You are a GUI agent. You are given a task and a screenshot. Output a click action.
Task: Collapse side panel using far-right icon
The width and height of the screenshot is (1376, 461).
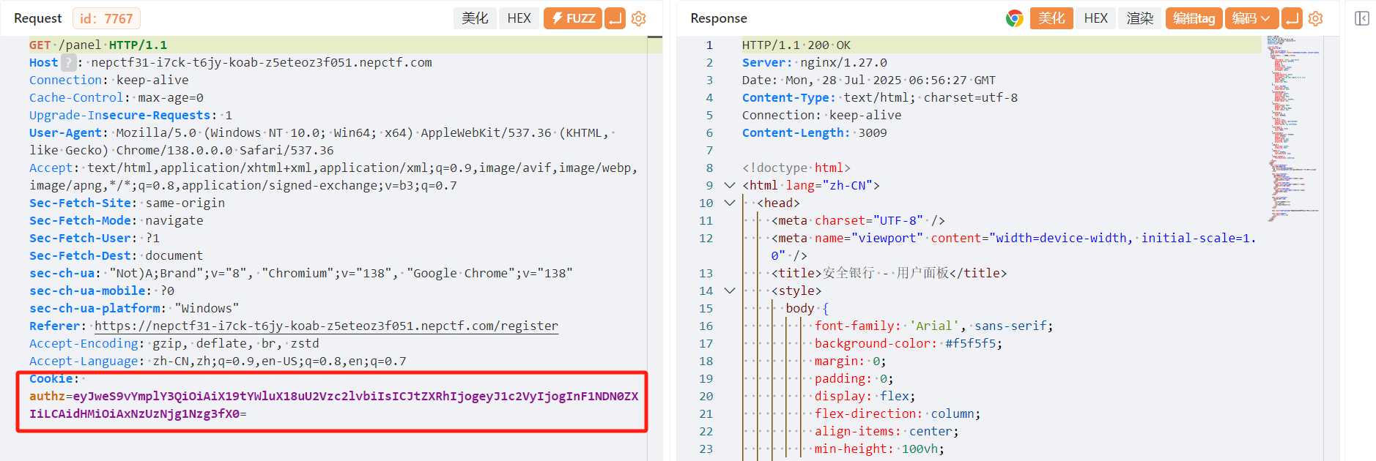[1361, 18]
